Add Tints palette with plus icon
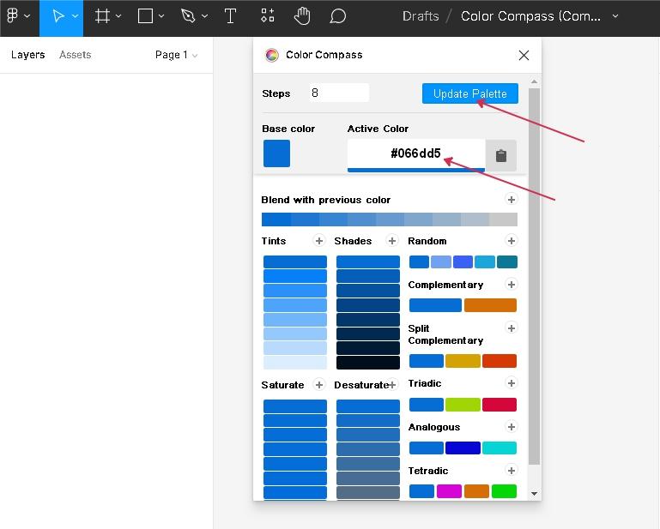The image size is (660, 529). point(318,241)
